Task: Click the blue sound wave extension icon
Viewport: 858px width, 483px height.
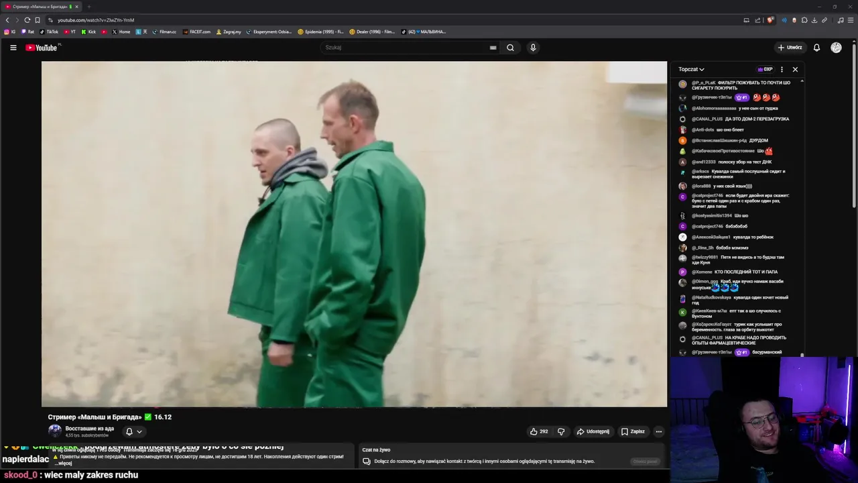Action: 784,20
